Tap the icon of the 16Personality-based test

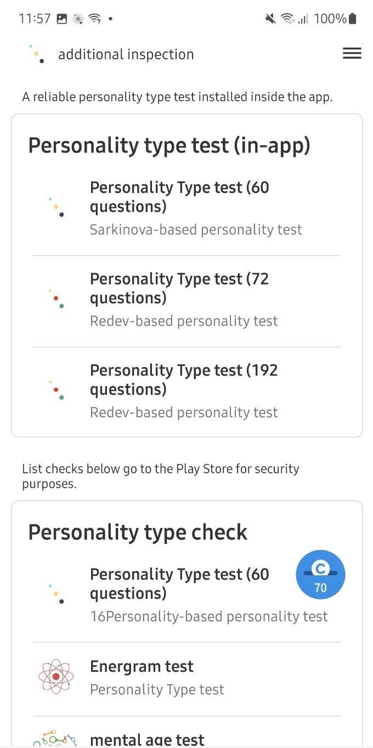[x=55, y=594]
